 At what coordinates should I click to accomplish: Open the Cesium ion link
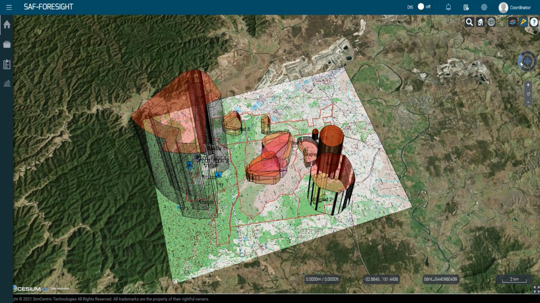[30, 288]
